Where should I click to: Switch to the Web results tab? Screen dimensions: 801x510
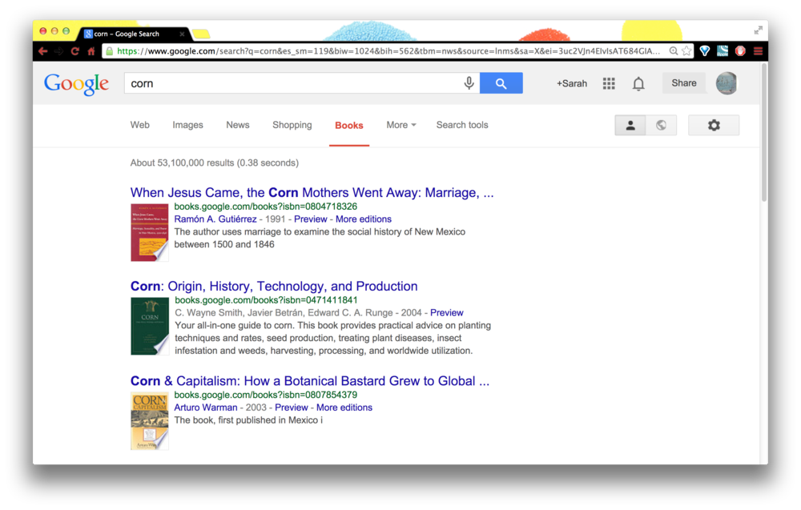(x=140, y=125)
